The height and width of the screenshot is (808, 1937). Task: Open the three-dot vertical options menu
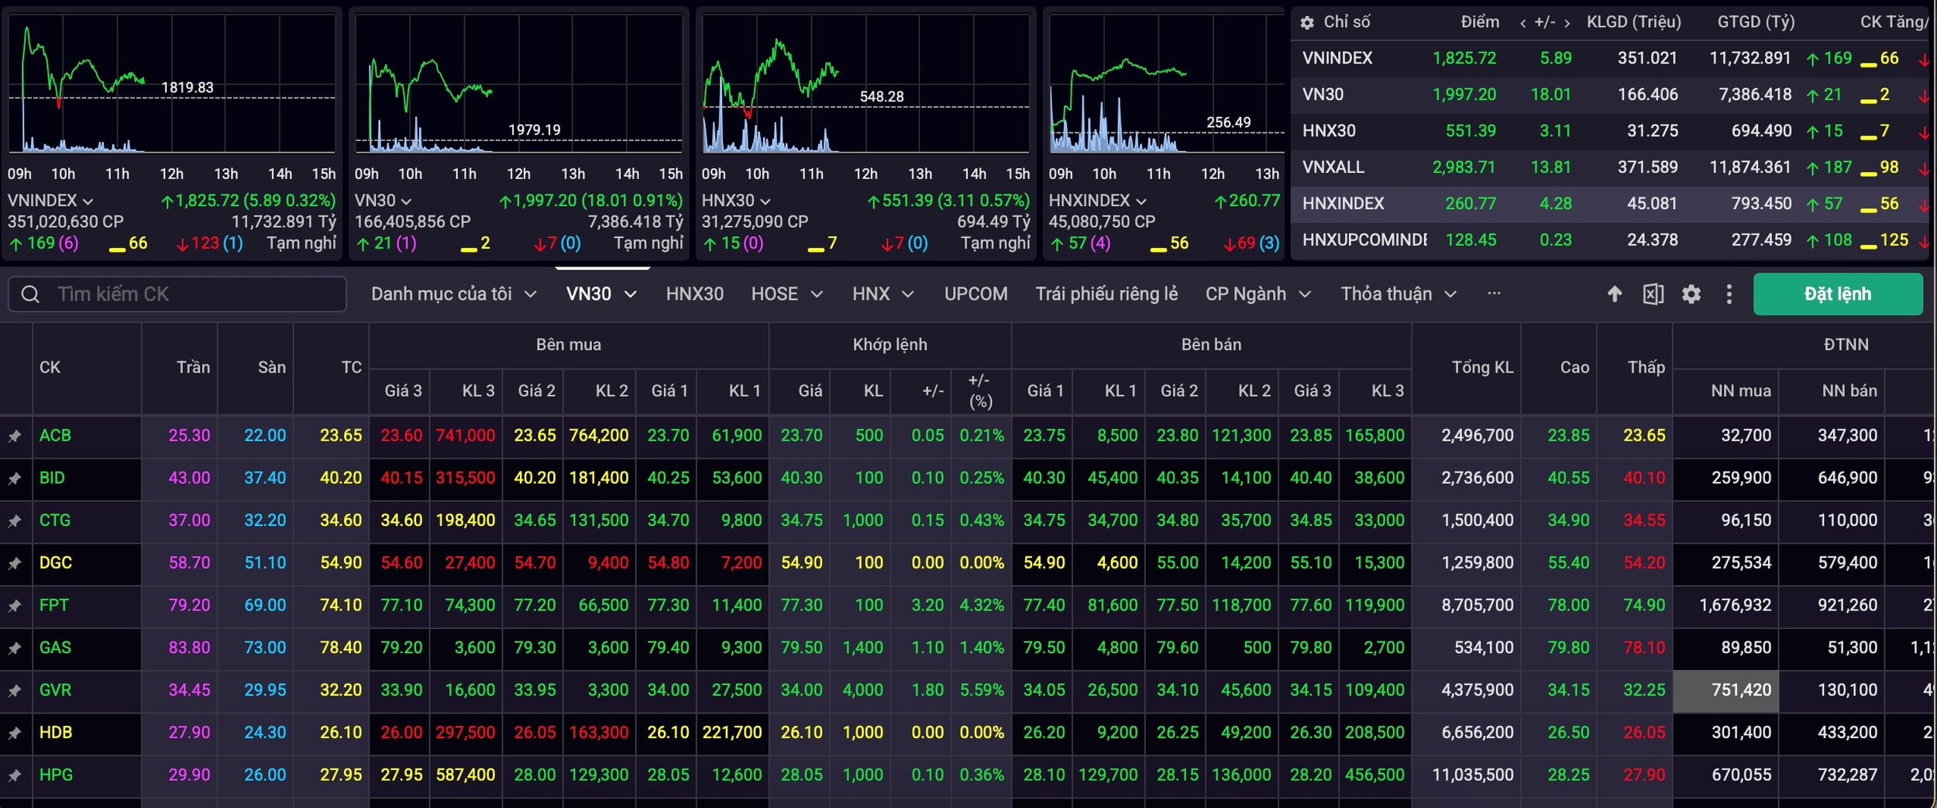tap(1729, 294)
